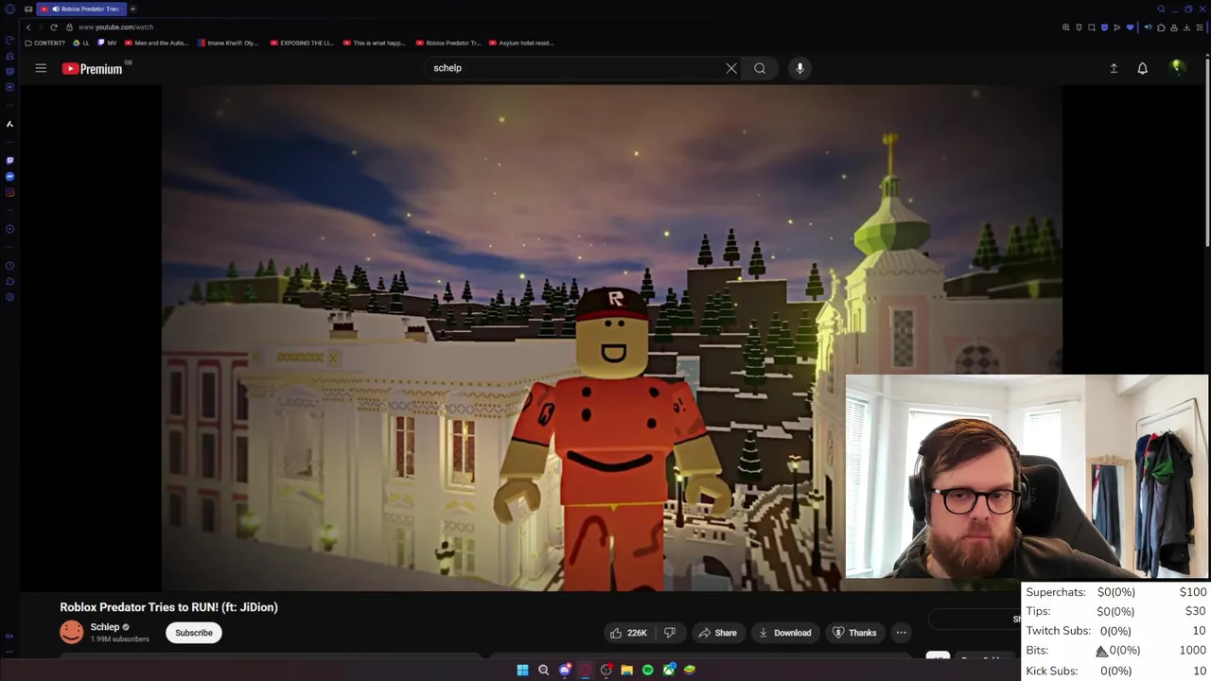Open Discord from the taskbar
This screenshot has width=1211, height=681.
(565, 670)
